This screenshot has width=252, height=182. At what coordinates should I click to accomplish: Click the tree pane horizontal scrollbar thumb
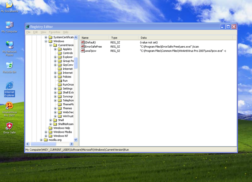pyautogui.click(x=43, y=144)
